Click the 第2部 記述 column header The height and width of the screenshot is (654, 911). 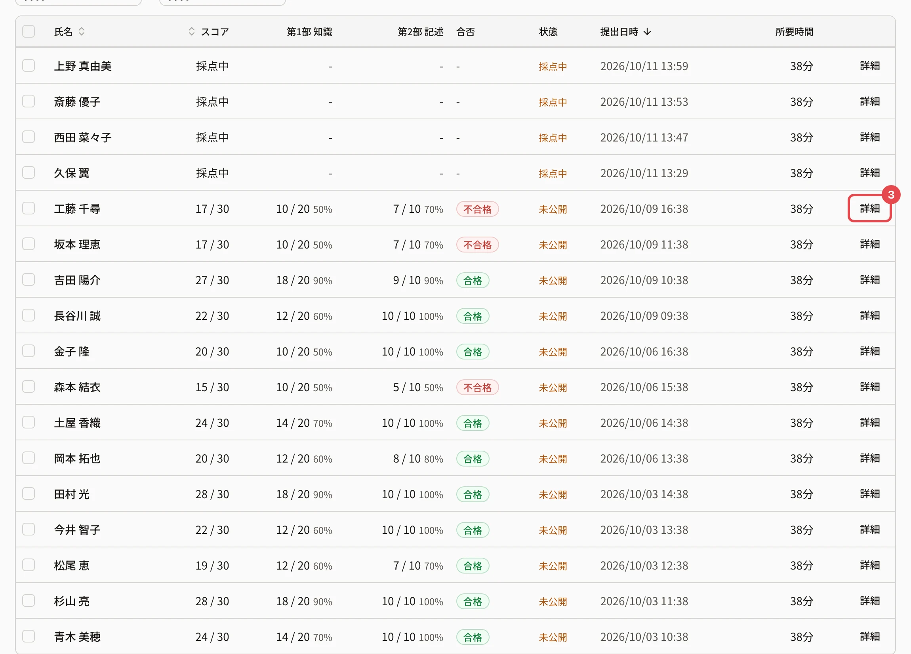[x=421, y=32]
